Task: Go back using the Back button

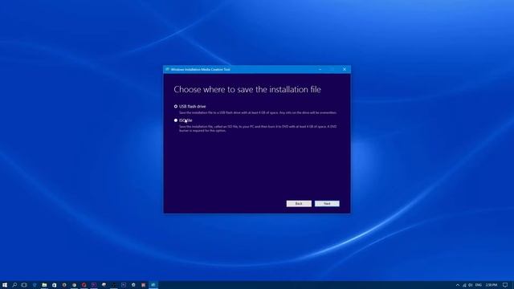Action: (x=299, y=203)
